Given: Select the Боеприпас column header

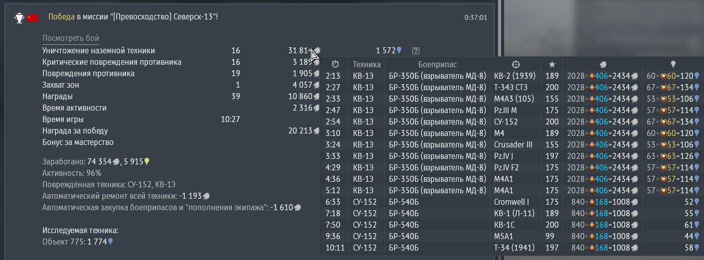Looking at the screenshot, I should coord(437,64).
